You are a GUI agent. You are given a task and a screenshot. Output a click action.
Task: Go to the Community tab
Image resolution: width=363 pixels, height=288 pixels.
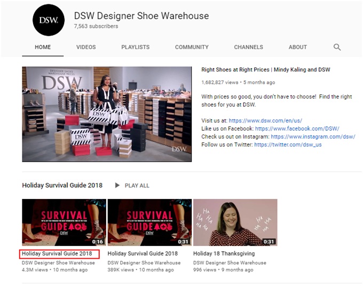[x=191, y=47]
